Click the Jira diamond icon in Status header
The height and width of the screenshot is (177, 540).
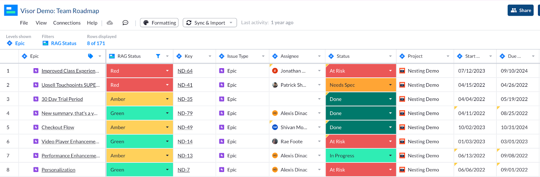(331, 56)
